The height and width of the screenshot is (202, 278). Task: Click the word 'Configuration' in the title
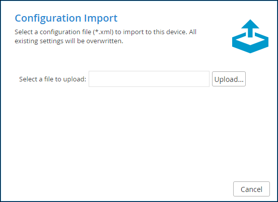pos(48,18)
